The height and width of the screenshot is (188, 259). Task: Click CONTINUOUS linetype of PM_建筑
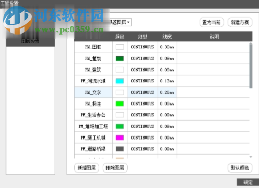[143, 70]
